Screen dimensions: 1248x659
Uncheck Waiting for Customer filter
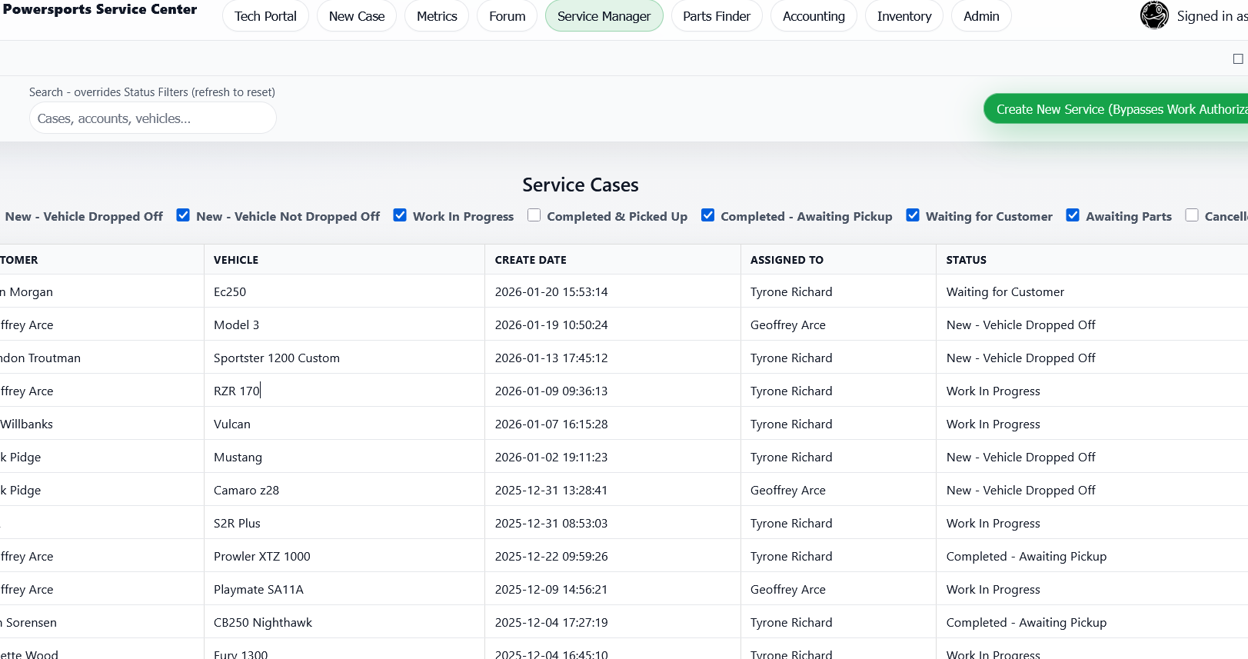pyautogui.click(x=913, y=215)
